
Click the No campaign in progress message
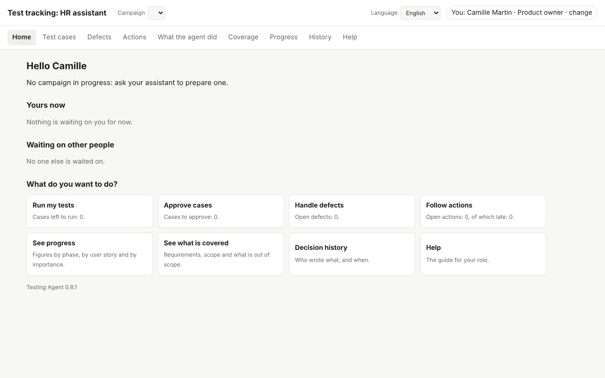pos(127,83)
